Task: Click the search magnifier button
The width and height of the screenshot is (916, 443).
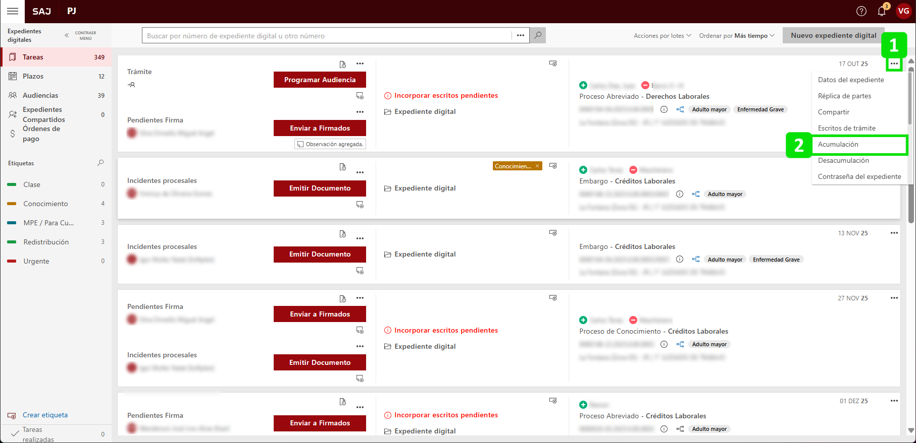Action: point(538,35)
